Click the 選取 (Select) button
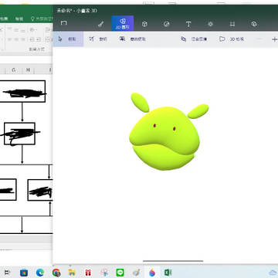 coord(68,39)
